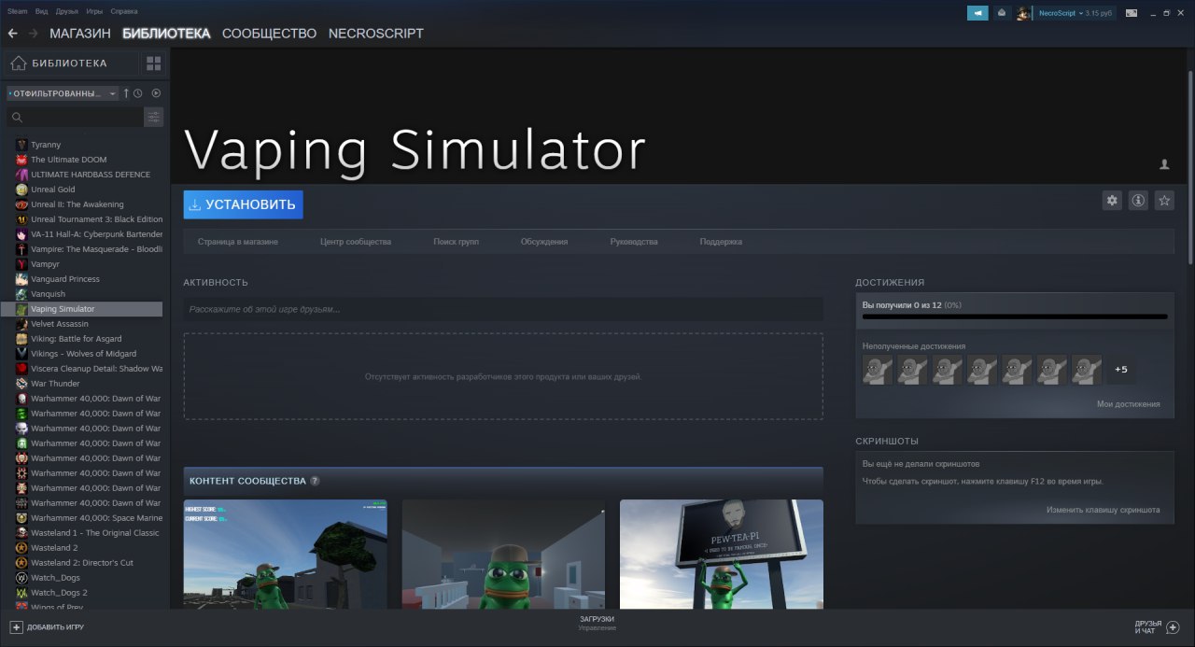Screen dimensions: 1195x647
Task: Open the Справка menu
Action: 124,11
